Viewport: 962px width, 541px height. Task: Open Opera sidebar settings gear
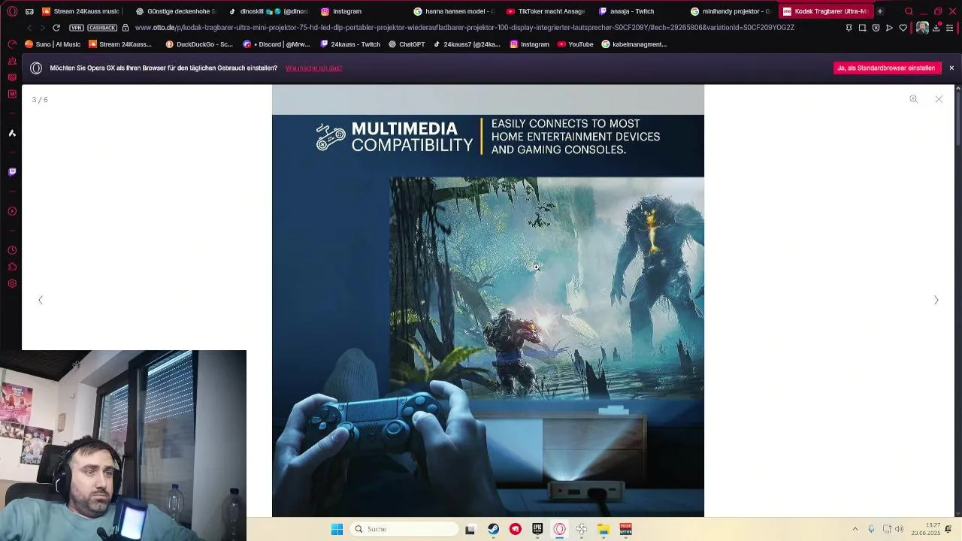point(12,283)
